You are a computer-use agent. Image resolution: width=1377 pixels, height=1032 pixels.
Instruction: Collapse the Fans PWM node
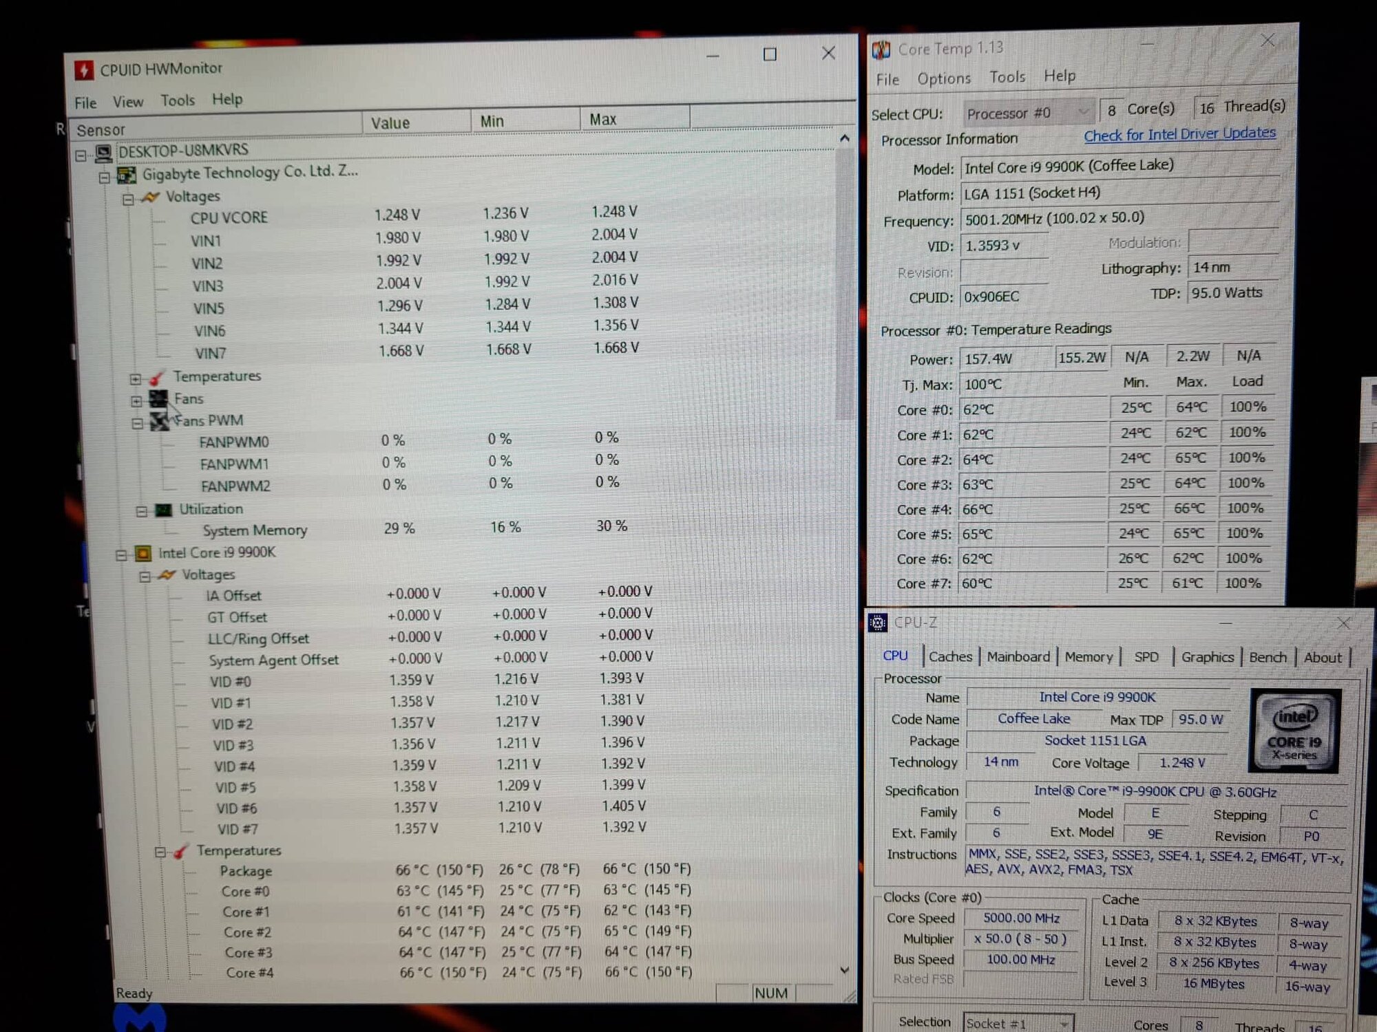[138, 423]
